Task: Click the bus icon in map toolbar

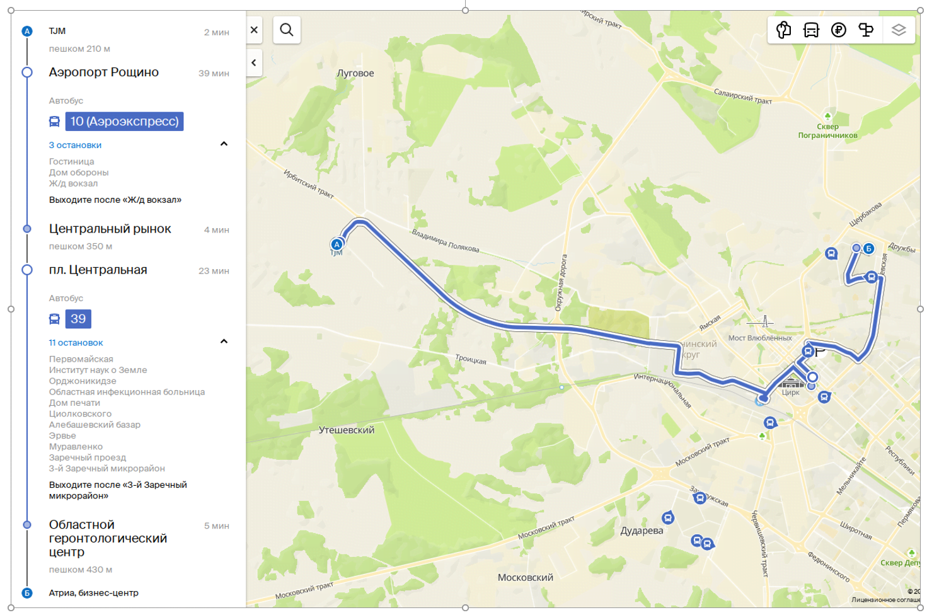Action: click(x=811, y=30)
